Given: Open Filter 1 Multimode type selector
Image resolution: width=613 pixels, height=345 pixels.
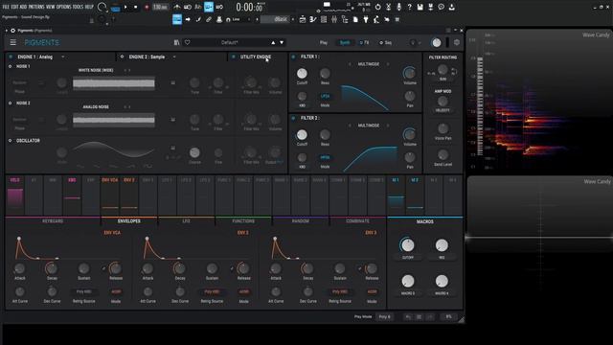Looking at the screenshot, I should click(369, 64).
